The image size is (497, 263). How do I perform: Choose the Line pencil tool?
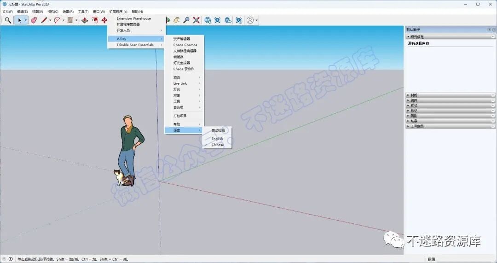tap(44, 20)
